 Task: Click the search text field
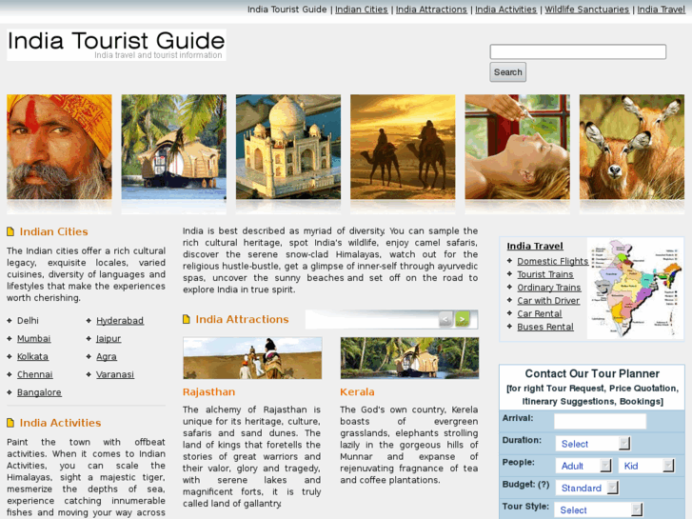coord(578,51)
